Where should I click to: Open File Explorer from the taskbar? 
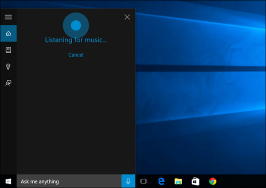click(178, 181)
